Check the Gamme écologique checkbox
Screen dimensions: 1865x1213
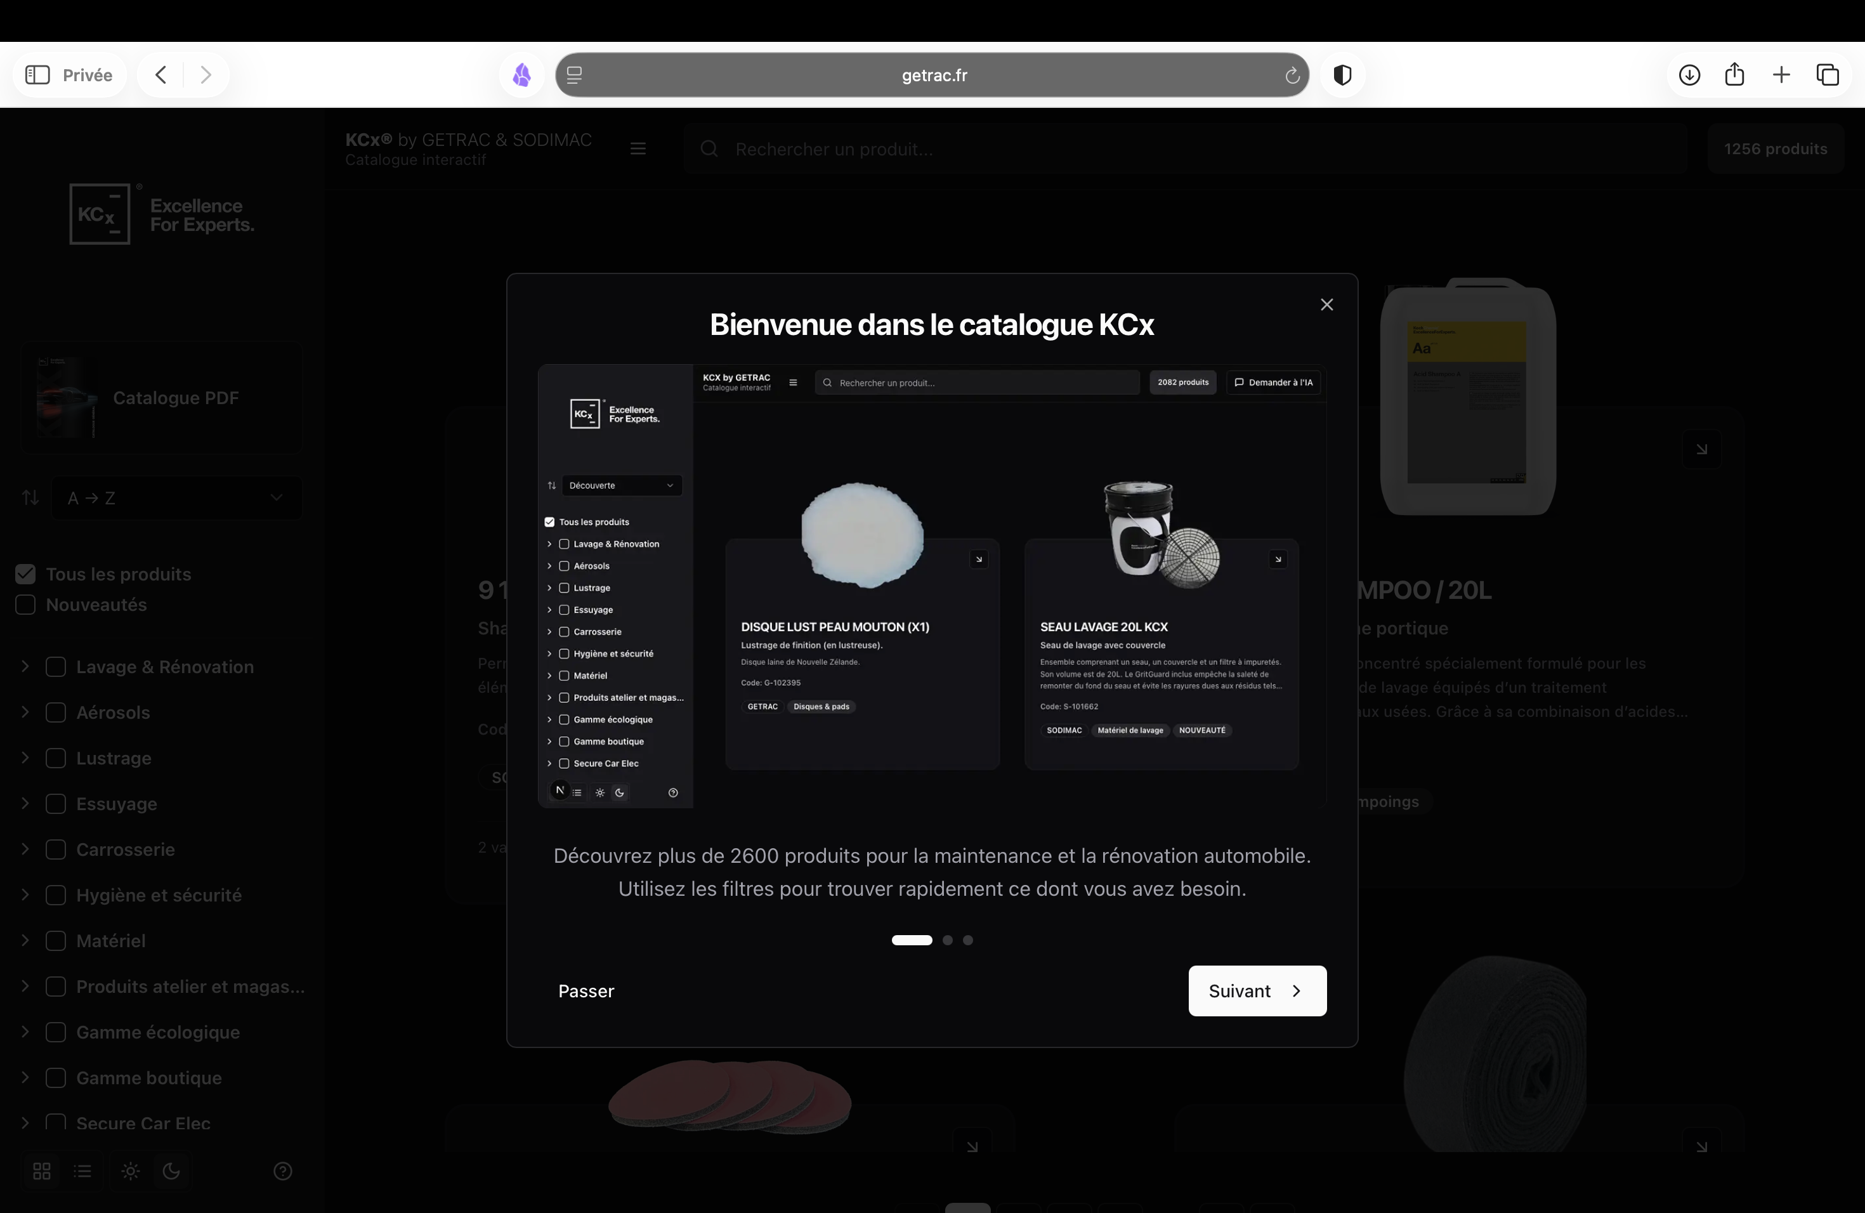pos(56,1032)
